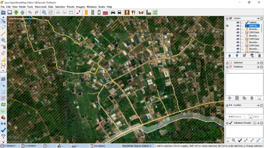The image size is (264, 148).
Task: Expand more tools arrow on left toolbar
Action: point(3,71)
